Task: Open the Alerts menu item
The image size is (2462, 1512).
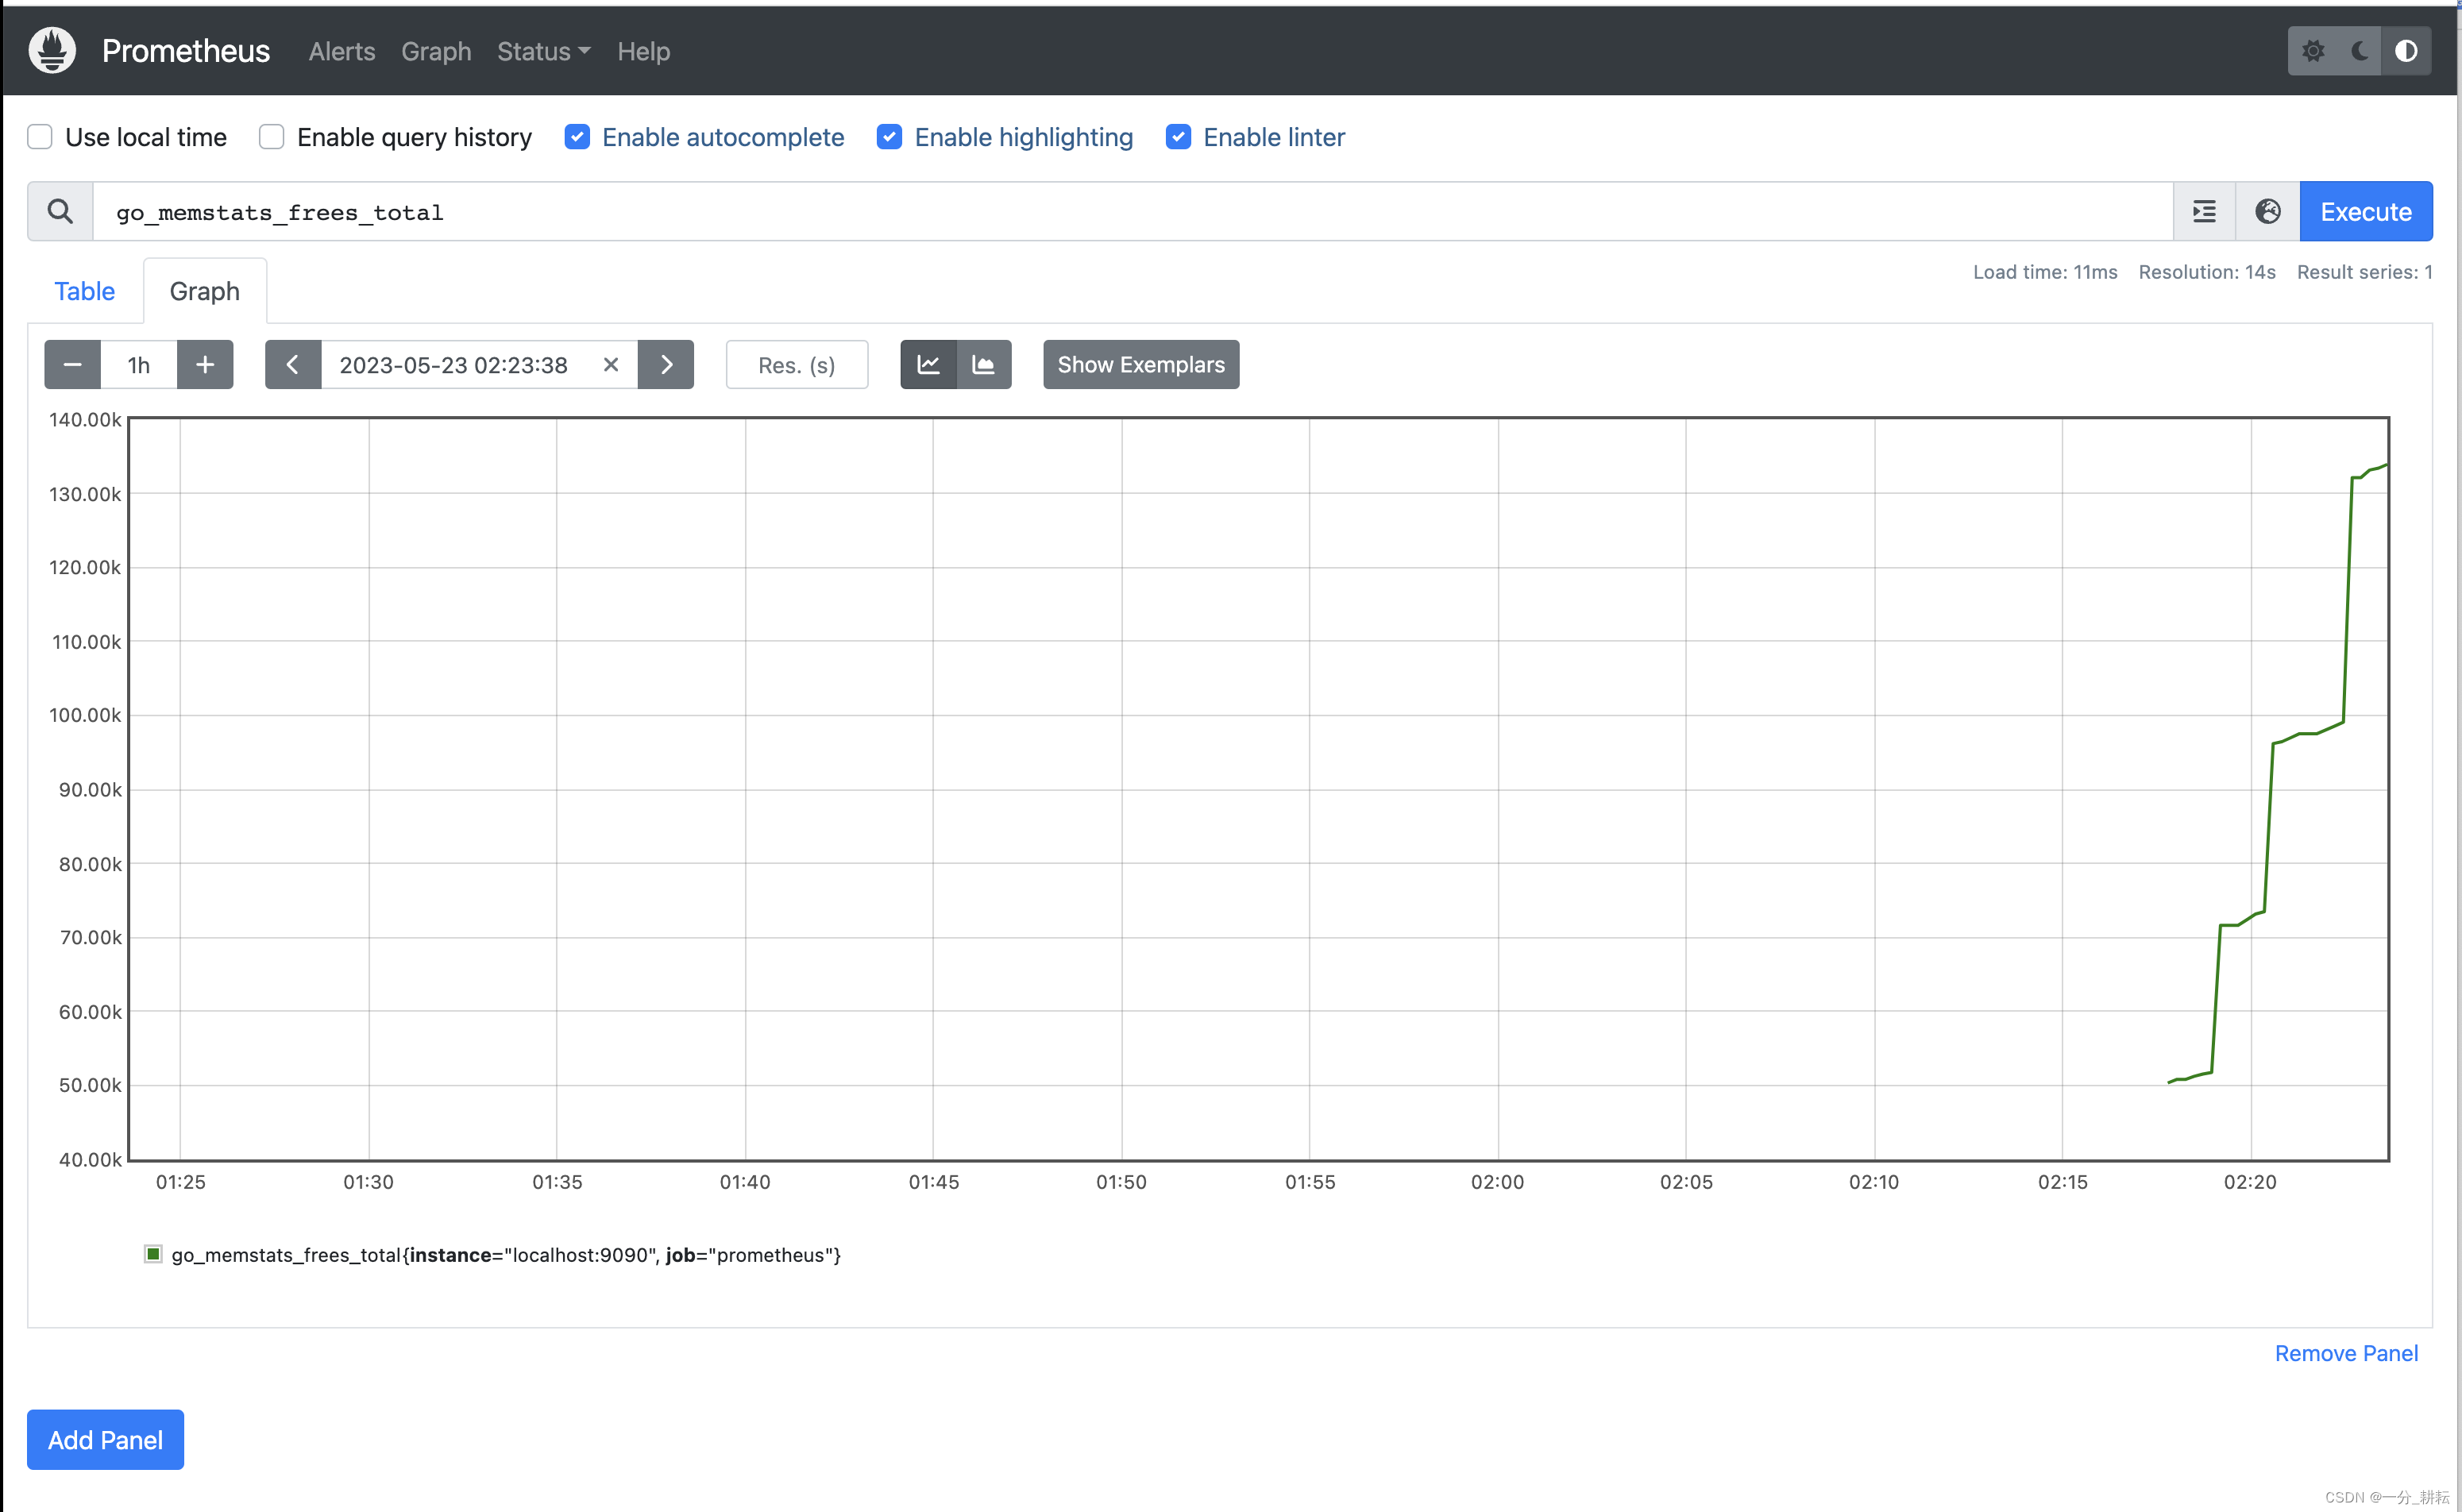Action: point(341,51)
